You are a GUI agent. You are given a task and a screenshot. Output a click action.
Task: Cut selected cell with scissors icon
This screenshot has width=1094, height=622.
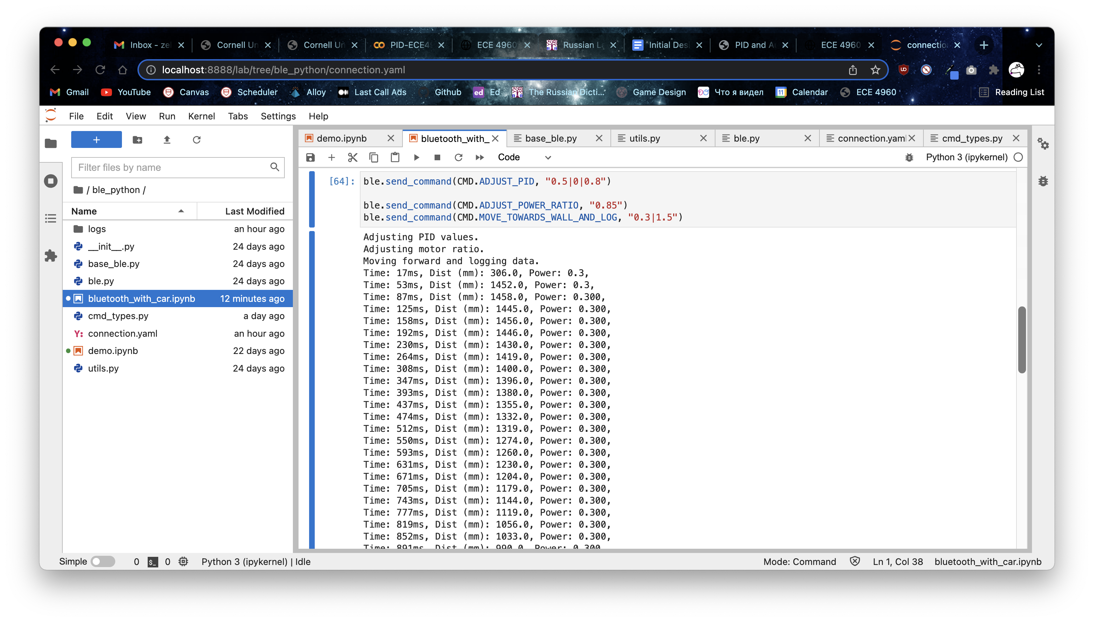(x=352, y=157)
